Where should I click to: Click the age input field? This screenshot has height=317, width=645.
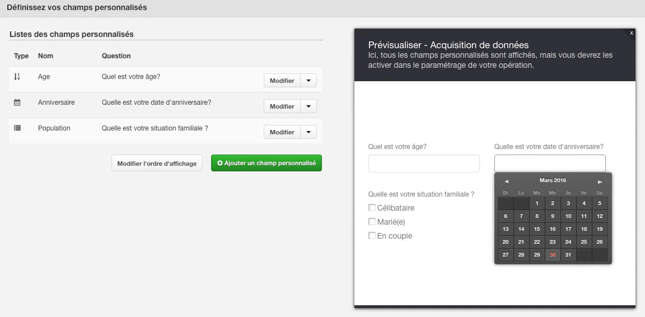click(x=424, y=164)
